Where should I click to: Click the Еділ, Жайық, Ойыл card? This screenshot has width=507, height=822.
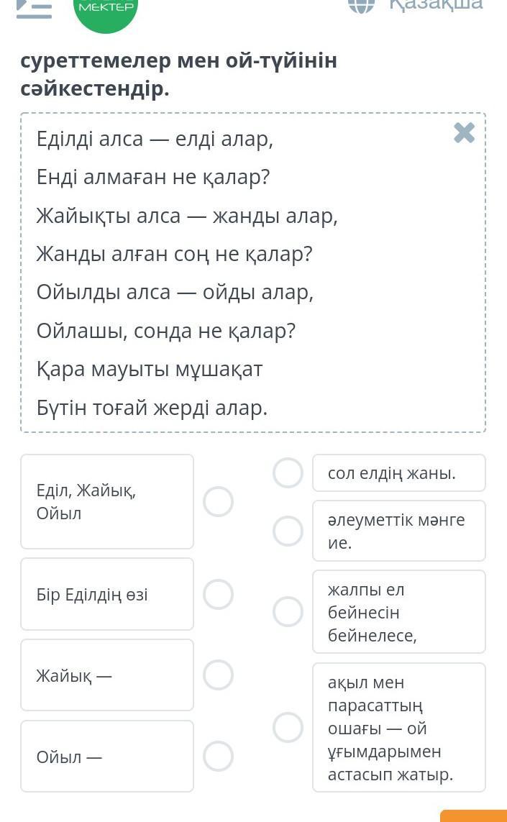[x=107, y=501]
